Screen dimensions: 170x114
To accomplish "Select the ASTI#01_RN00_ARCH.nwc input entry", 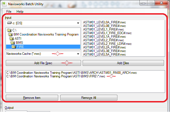I will click(x=72, y=73).
